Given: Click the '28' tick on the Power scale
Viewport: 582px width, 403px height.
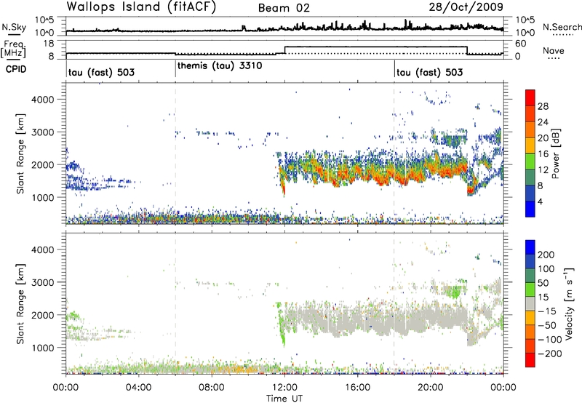Looking at the screenshot, I should pyautogui.click(x=543, y=107).
